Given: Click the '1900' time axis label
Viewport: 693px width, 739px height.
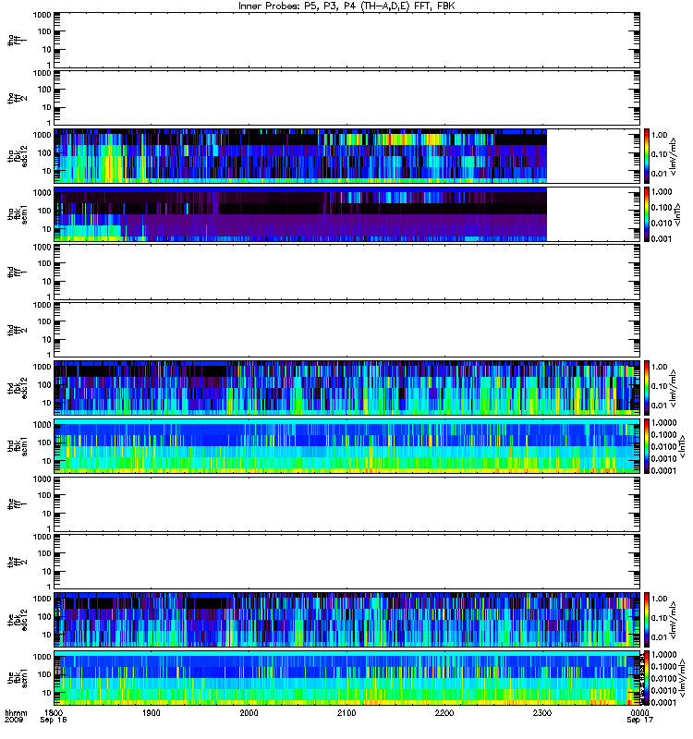Looking at the screenshot, I should [152, 712].
